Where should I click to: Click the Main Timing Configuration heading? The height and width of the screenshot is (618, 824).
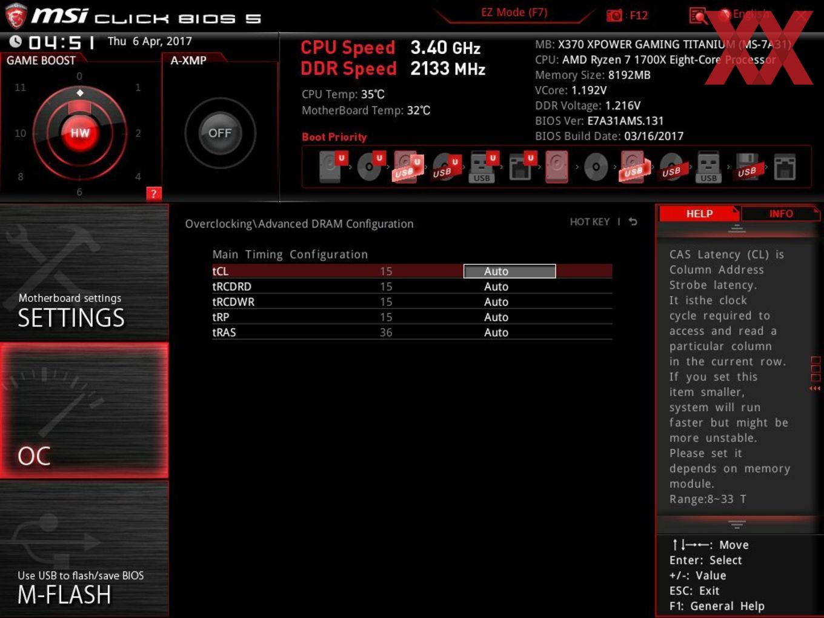click(290, 254)
